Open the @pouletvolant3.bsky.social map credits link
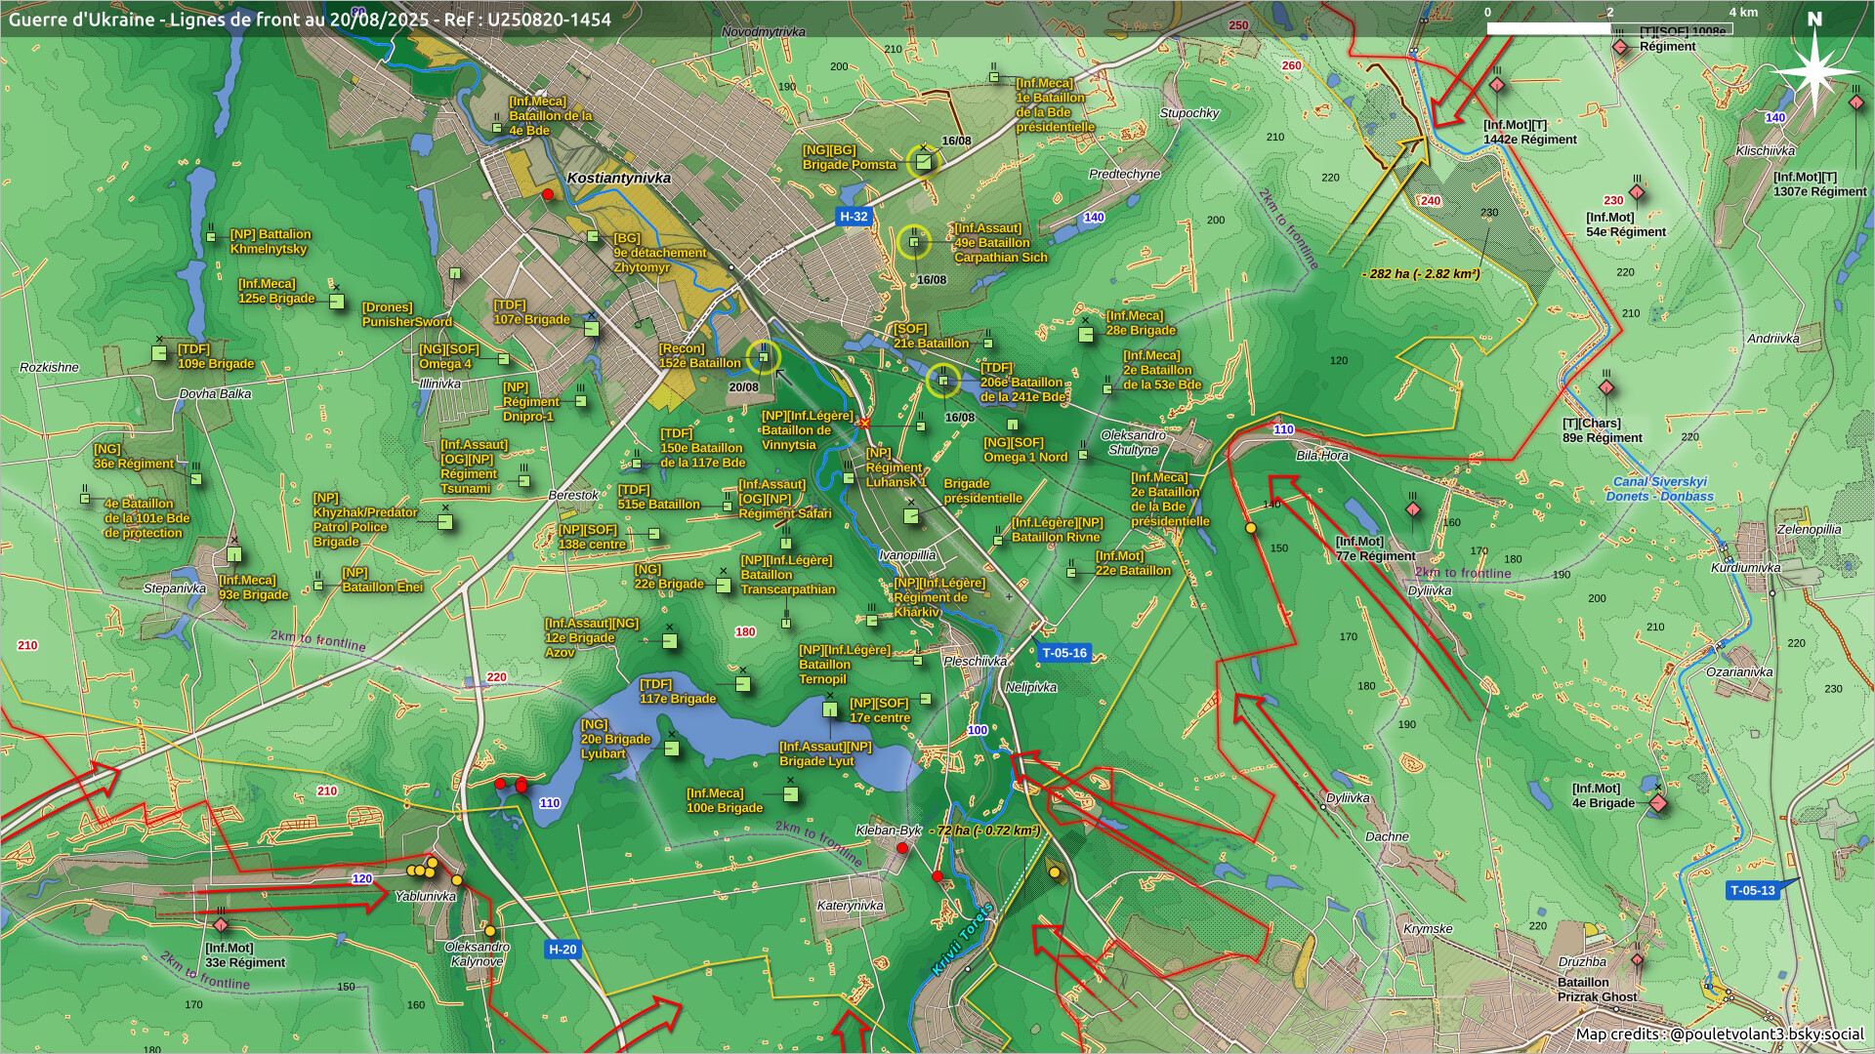The width and height of the screenshot is (1875, 1054). [x=1766, y=1034]
